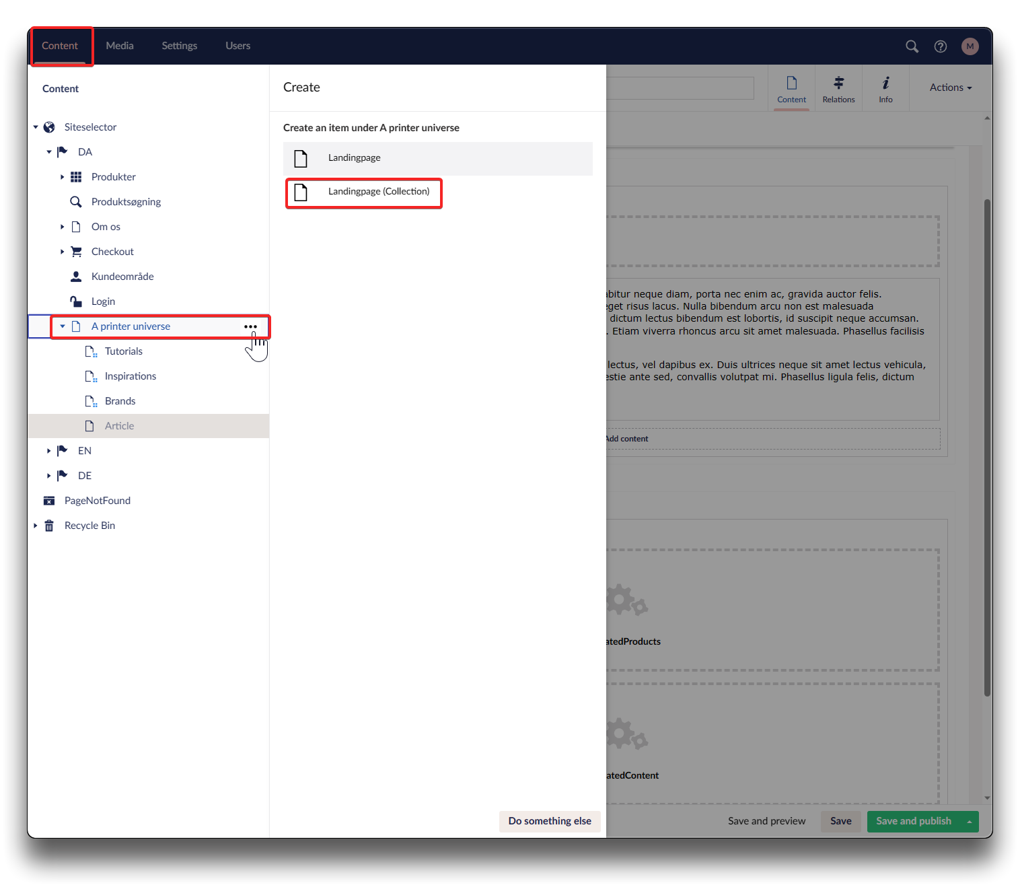Screen dimensions: 1020x887
Task: Open three-dots menu for A printer universe
Action: pos(250,326)
